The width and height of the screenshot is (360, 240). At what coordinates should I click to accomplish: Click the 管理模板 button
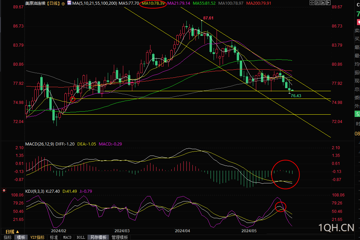[x=120, y=237]
